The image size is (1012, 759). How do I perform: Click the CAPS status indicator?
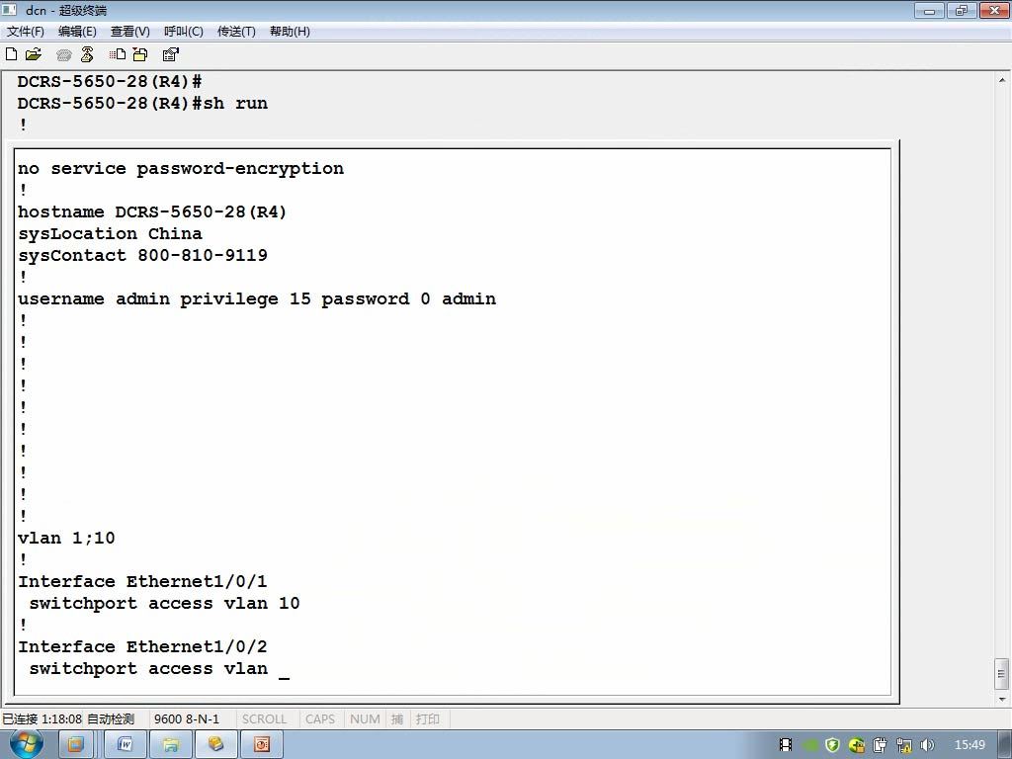click(x=320, y=719)
